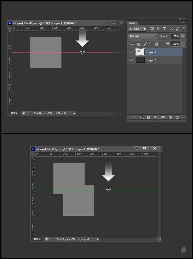Click the Layer 1 thumbnail
Screen dimensions: 193x259
140,52
